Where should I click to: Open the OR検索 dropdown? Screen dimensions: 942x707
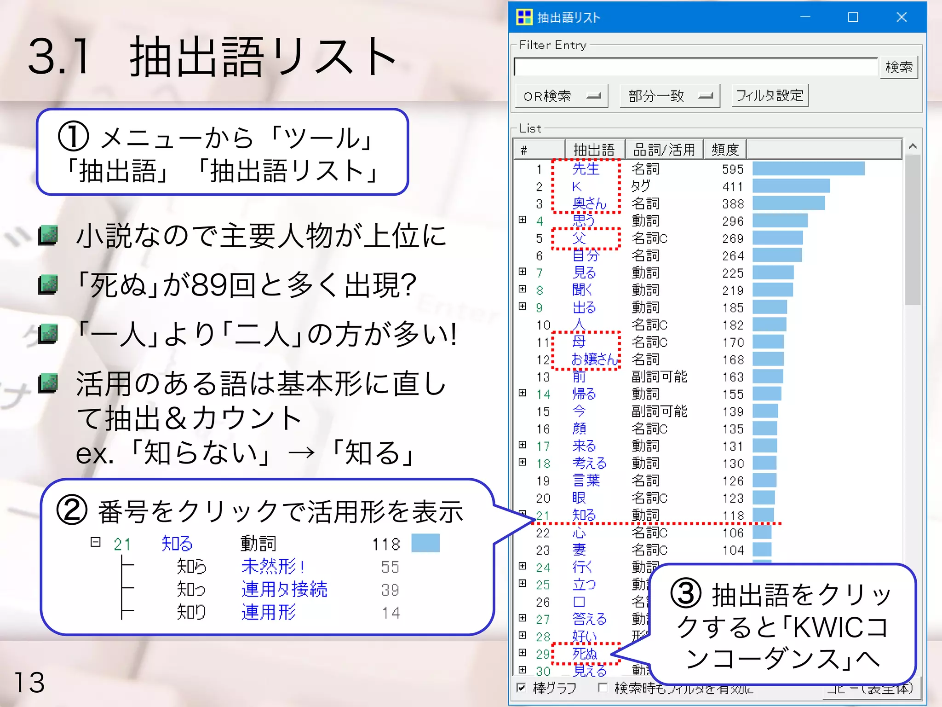562,96
